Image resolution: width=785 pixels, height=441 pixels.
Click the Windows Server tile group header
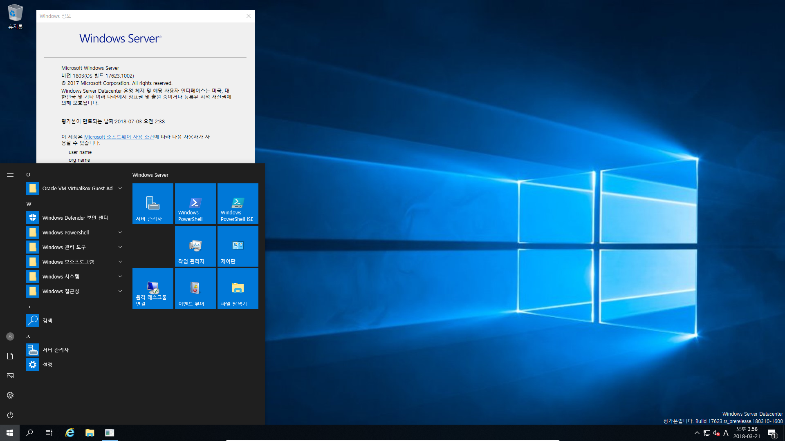coord(150,175)
